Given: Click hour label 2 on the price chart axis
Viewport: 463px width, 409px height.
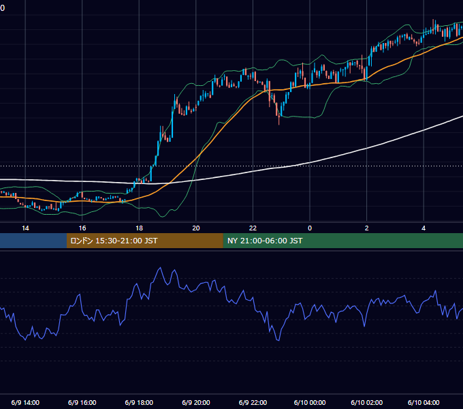Looking at the screenshot, I should point(367,228).
